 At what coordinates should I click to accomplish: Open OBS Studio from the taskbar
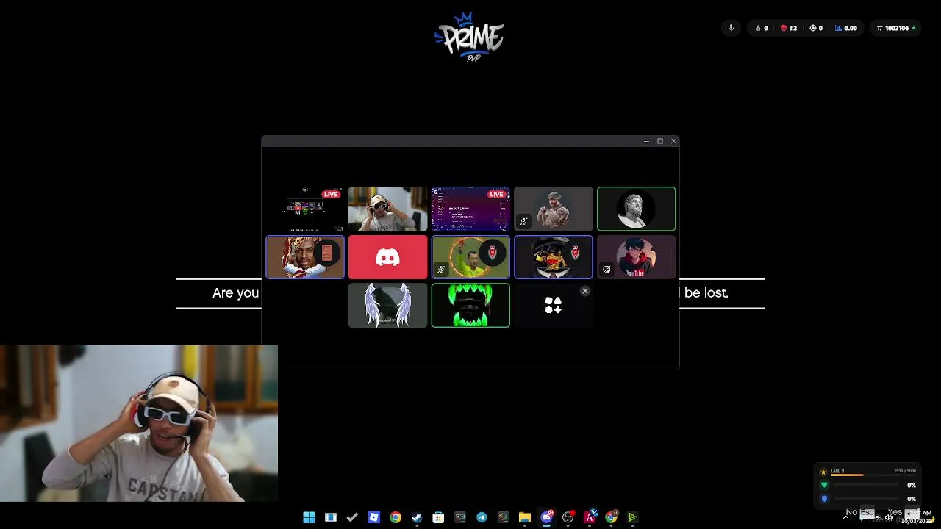(568, 517)
